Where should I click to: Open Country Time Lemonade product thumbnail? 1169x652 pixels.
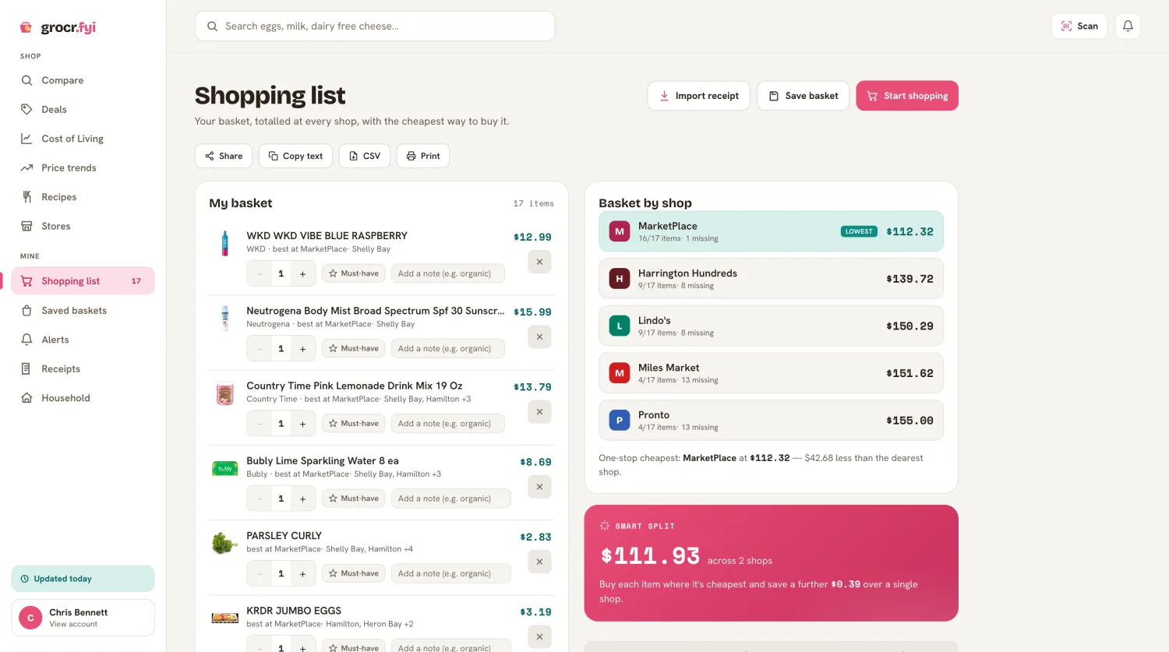225,393
